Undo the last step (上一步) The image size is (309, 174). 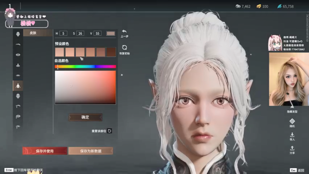click(x=124, y=34)
